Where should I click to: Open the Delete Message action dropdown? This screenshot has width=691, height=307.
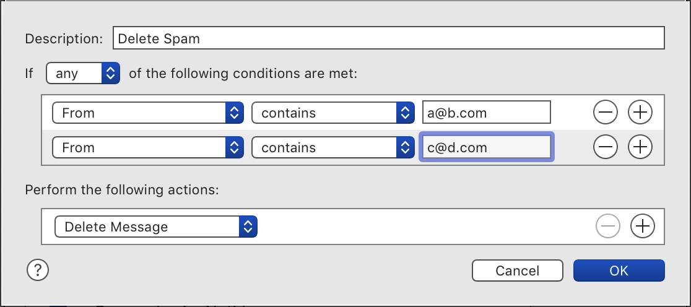point(155,227)
